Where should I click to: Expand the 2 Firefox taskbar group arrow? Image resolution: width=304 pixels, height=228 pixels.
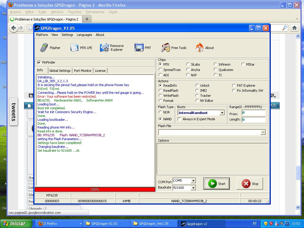point(81,224)
